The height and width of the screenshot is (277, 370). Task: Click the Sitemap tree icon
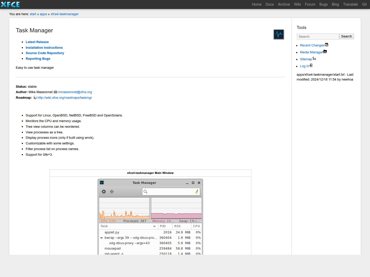(x=314, y=58)
